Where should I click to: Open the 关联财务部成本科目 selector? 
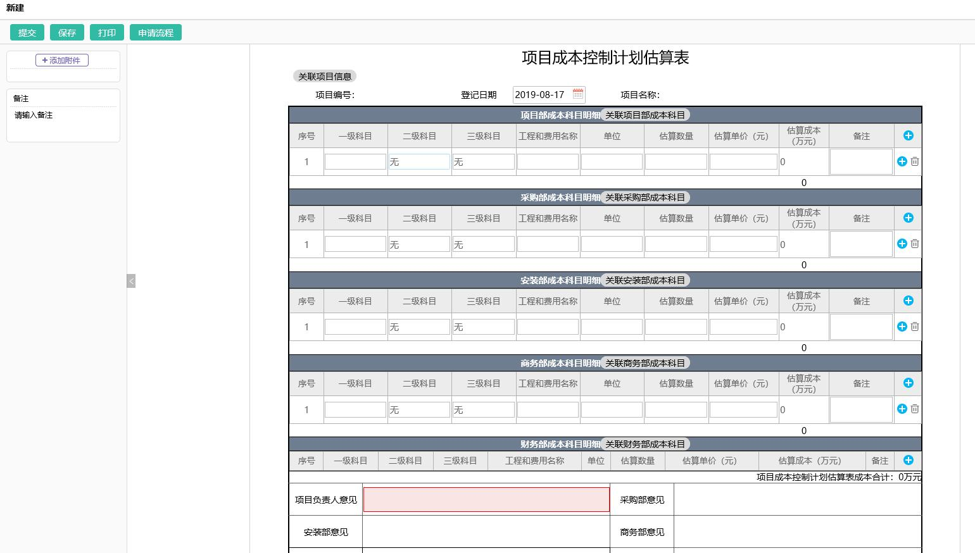pyautogui.click(x=645, y=444)
